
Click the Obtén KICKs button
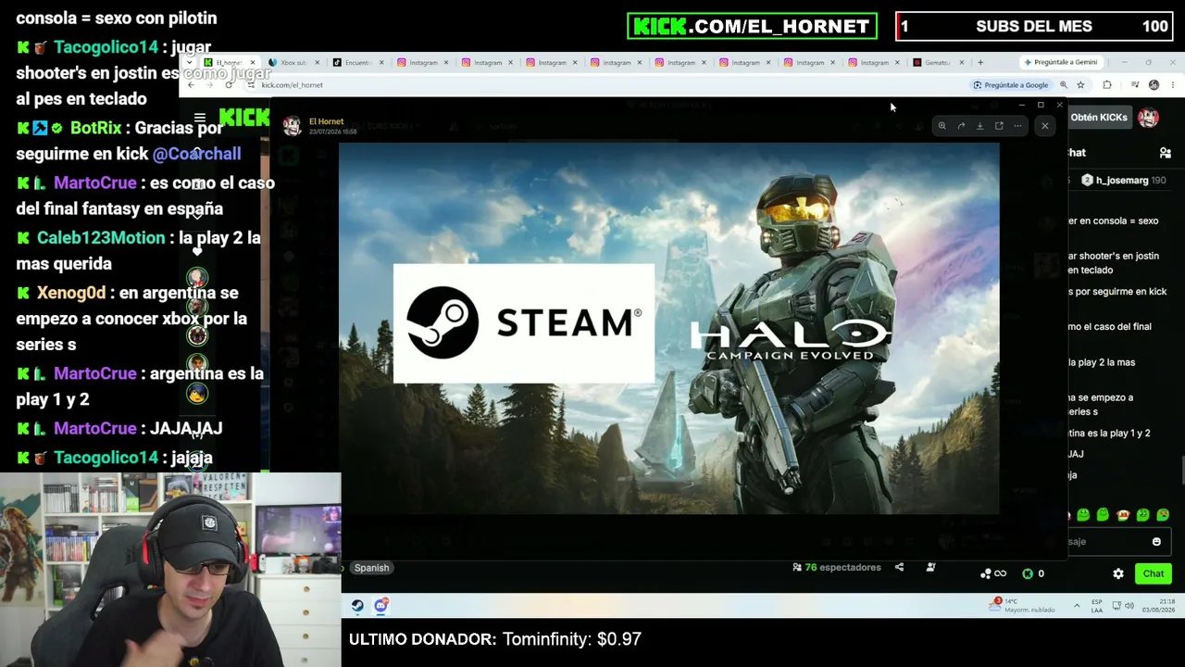1099,118
